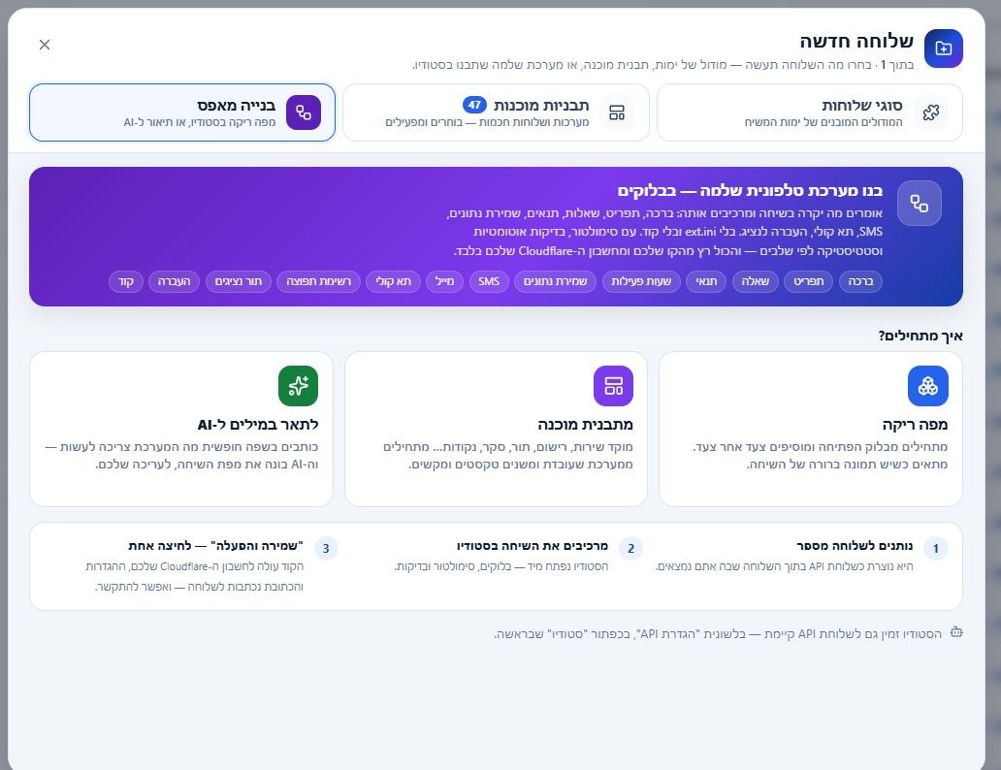1001x770 pixels.
Task: Click the שעות פעילות block chip
Action: pyautogui.click(x=641, y=281)
